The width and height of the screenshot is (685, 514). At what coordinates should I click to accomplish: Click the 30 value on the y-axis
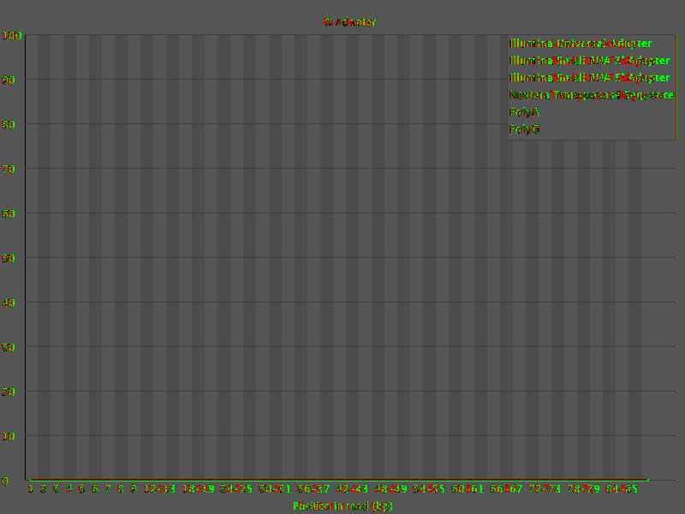click(x=9, y=348)
